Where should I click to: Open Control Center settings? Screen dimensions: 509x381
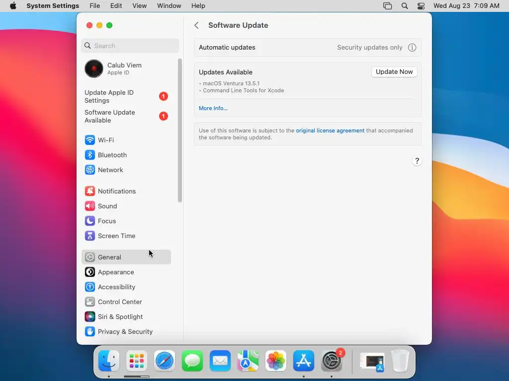[x=126, y=302]
